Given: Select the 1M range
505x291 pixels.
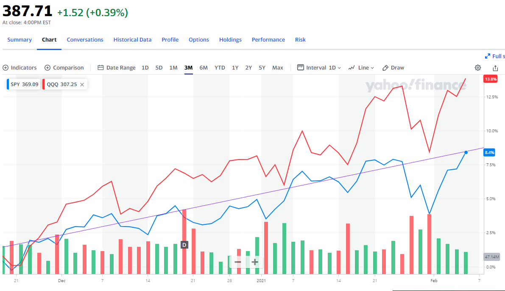Looking at the screenshot, I should (173, 68).
